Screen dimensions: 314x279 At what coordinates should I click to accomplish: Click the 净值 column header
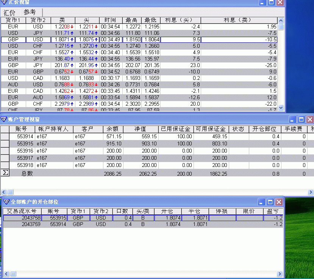141,129
